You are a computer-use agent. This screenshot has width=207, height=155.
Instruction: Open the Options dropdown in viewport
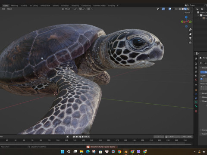click(x=188, y=13)
